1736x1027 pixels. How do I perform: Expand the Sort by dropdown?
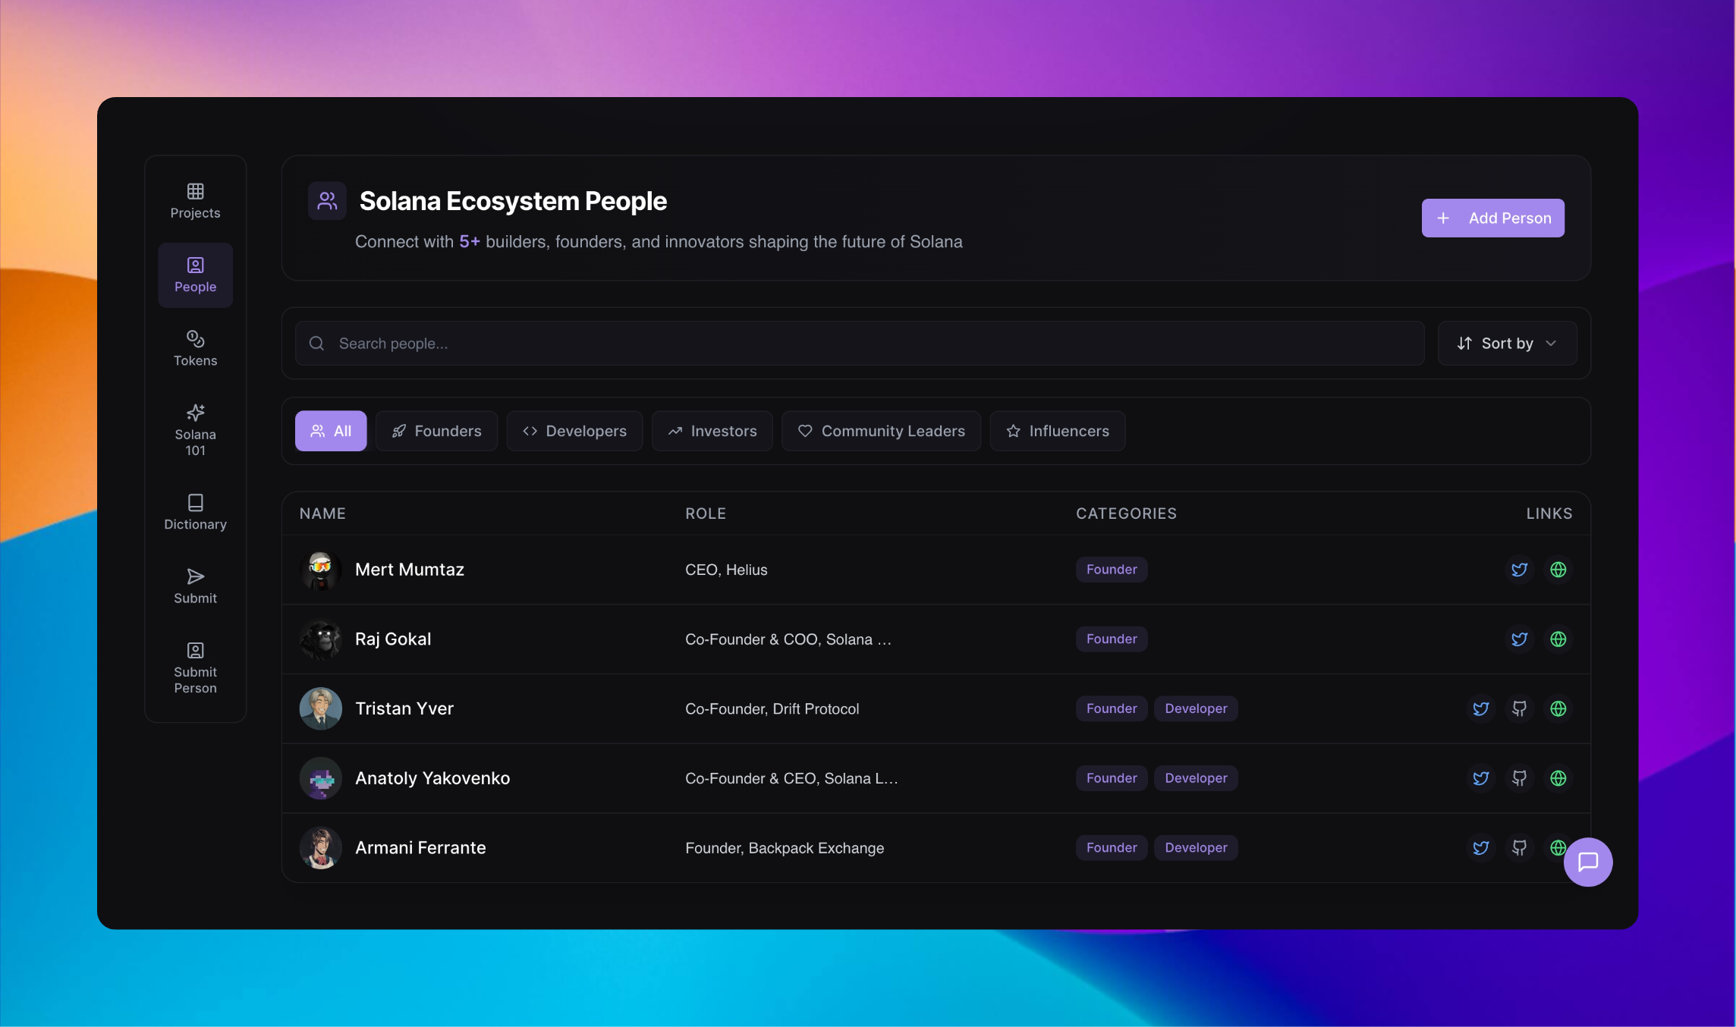(x=1507, y=344)
